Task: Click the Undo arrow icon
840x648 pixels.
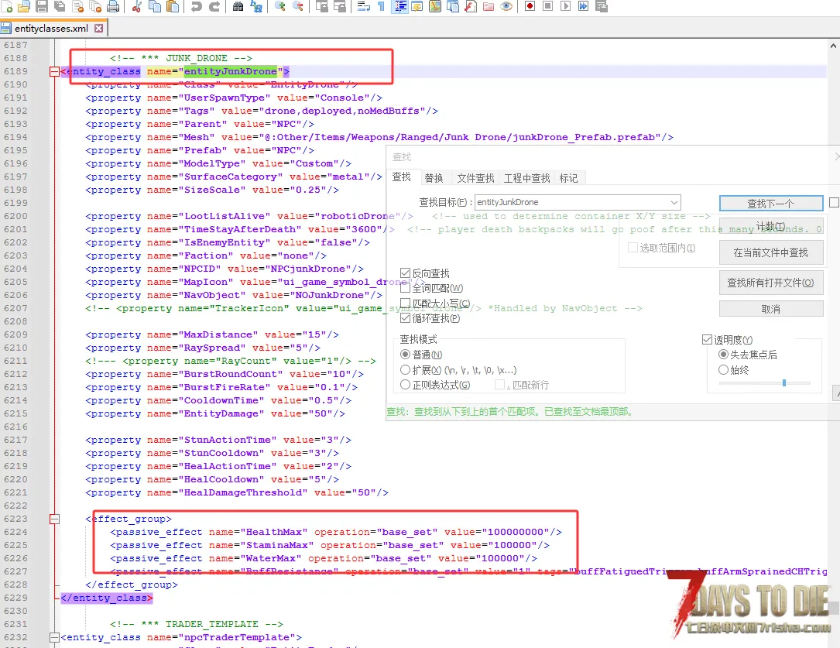Action: (196, 7)
